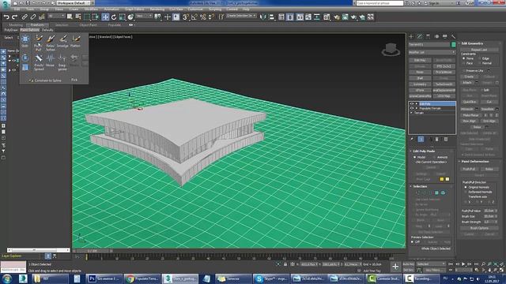Open the Rendering menu
This screenshot has height=284, width=506.
coord(157,9)
